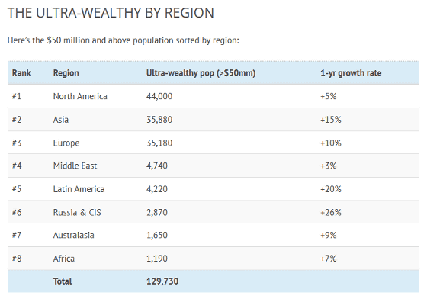Click the Russia & CIS cell

(77, 212)
